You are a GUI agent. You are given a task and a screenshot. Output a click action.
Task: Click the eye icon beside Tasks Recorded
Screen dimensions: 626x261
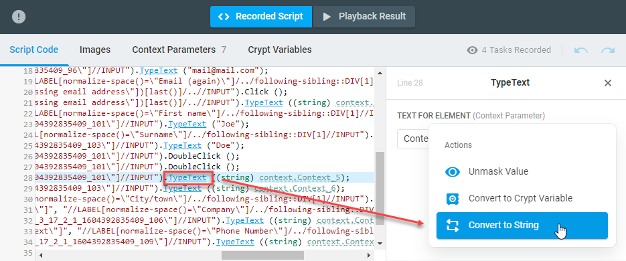(472, 50)
